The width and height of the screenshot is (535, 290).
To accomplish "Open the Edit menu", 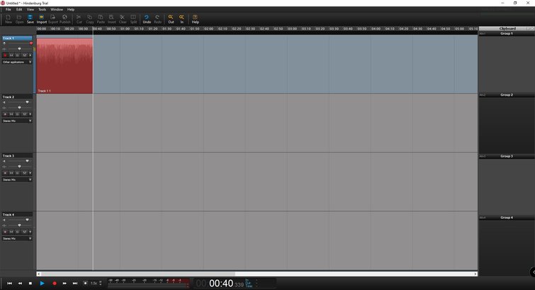I will pyautogui.click(x=19, y=9).
